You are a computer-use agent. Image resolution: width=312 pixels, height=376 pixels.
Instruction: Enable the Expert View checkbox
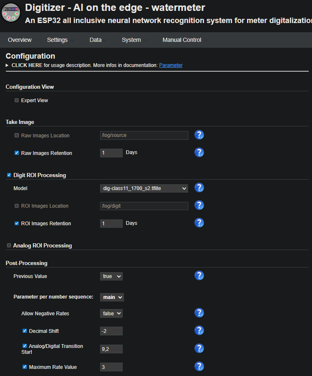(x=17, y=100)
